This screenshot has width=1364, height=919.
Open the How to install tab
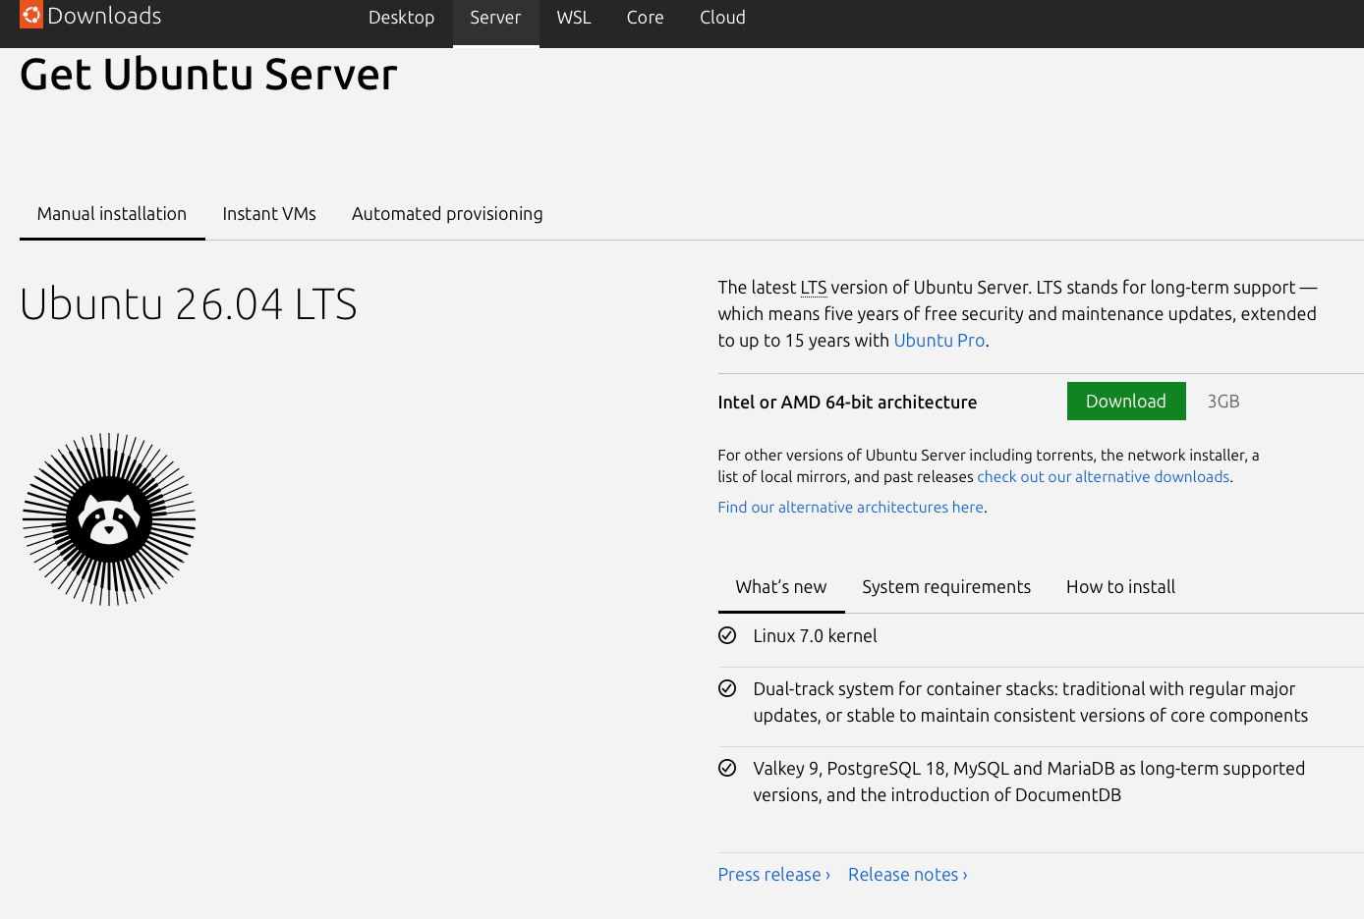point(1120,587)
